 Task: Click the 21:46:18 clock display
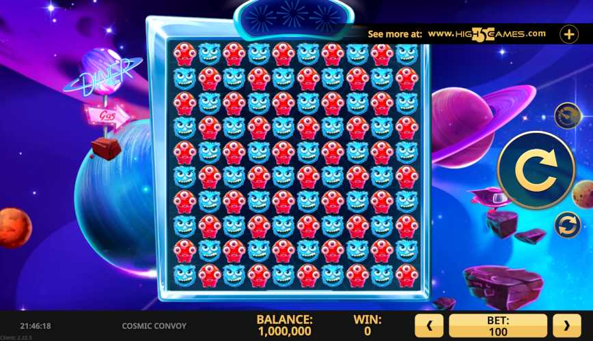point(36,326)
